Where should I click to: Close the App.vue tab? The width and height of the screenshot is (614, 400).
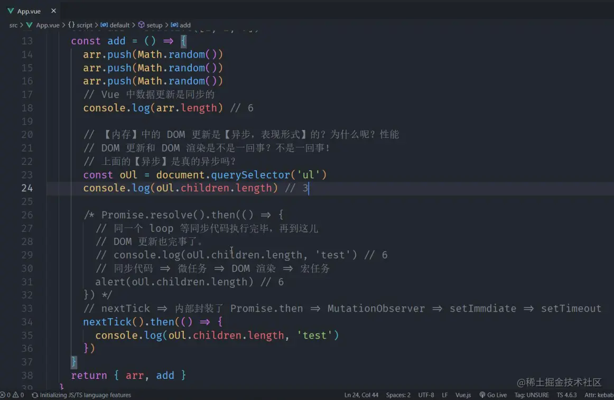[54, 11]
